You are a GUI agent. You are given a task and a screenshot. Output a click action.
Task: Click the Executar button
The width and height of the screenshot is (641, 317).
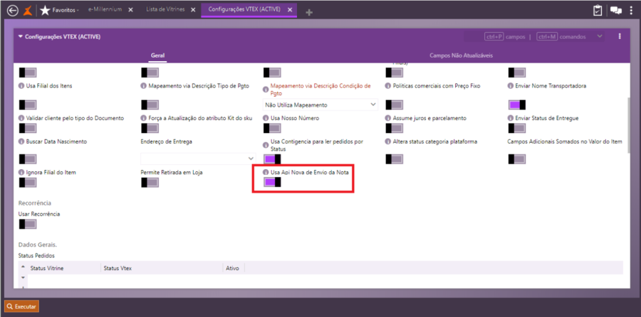(x=21, y=306)
